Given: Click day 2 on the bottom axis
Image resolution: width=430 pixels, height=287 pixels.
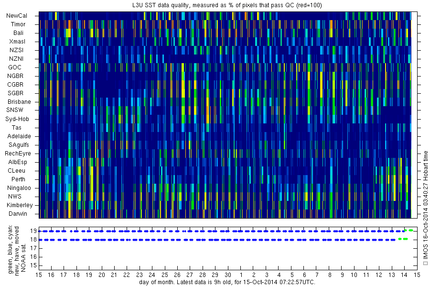Looking at the screenshot, I should (x=254, y=275).
